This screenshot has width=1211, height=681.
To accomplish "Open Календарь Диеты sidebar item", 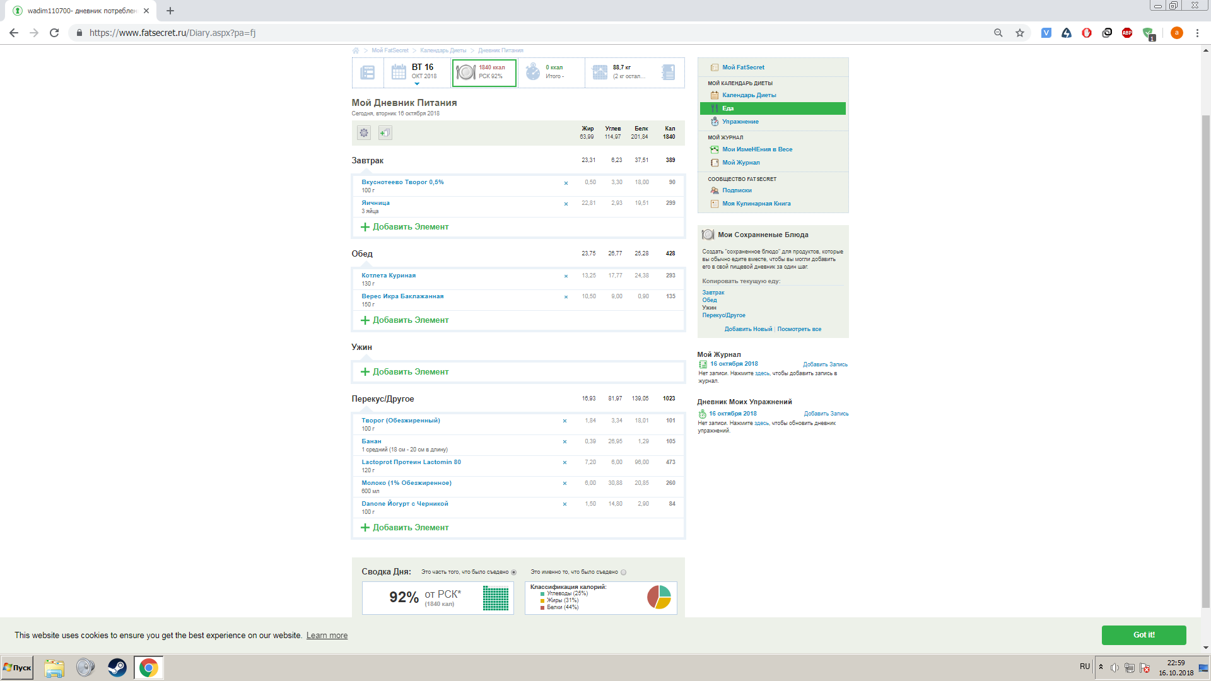I will tap(749, 95).
